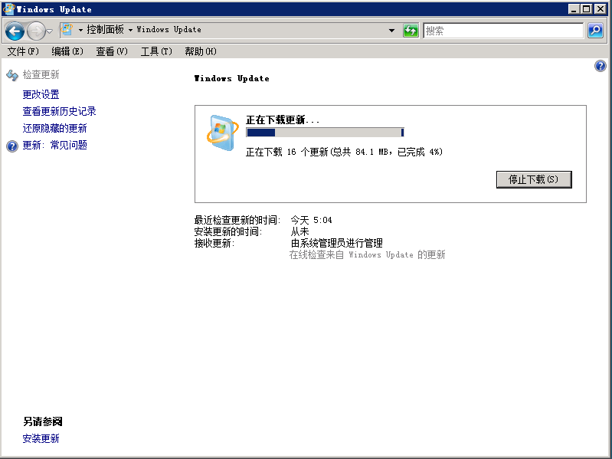The height and width of the screenshot is (459, 612).
Task: Open the recent pages dropdown arrow
Action: coord(50,31)
